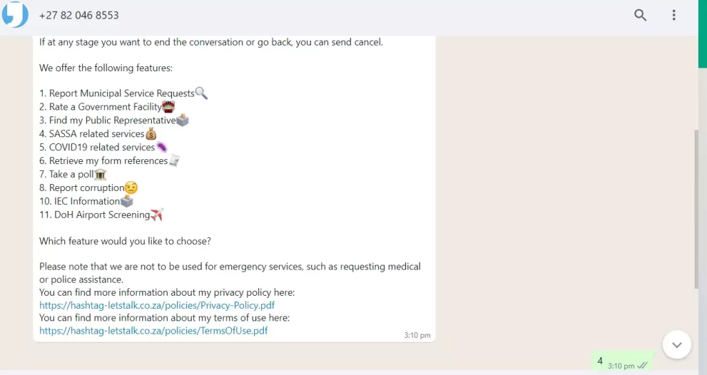Click the money bag emoji beside SASSA services
The width and height of the screenshot is (707, 375).
click(x=151, y=134)
